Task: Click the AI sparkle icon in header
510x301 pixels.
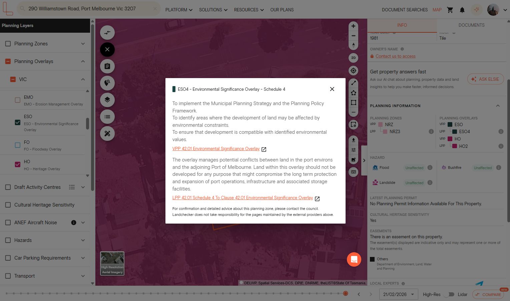Action: (477, 10)
